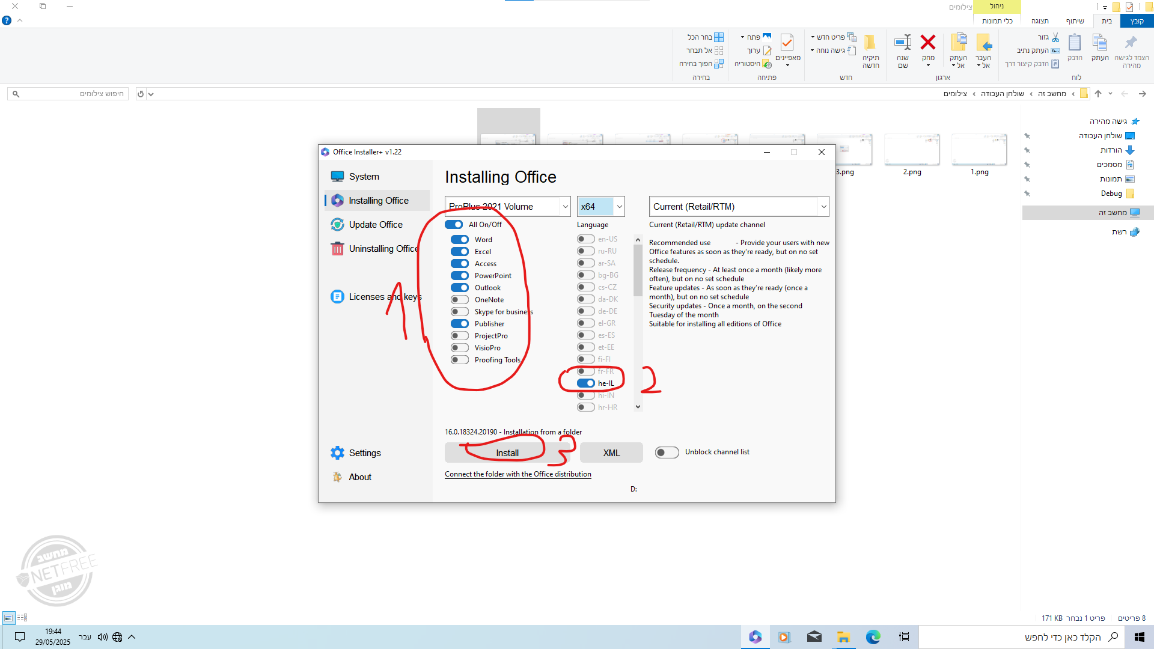Open the System section icon
Viewport: 1154px width, 649px height.
click(x=337, y=177)
